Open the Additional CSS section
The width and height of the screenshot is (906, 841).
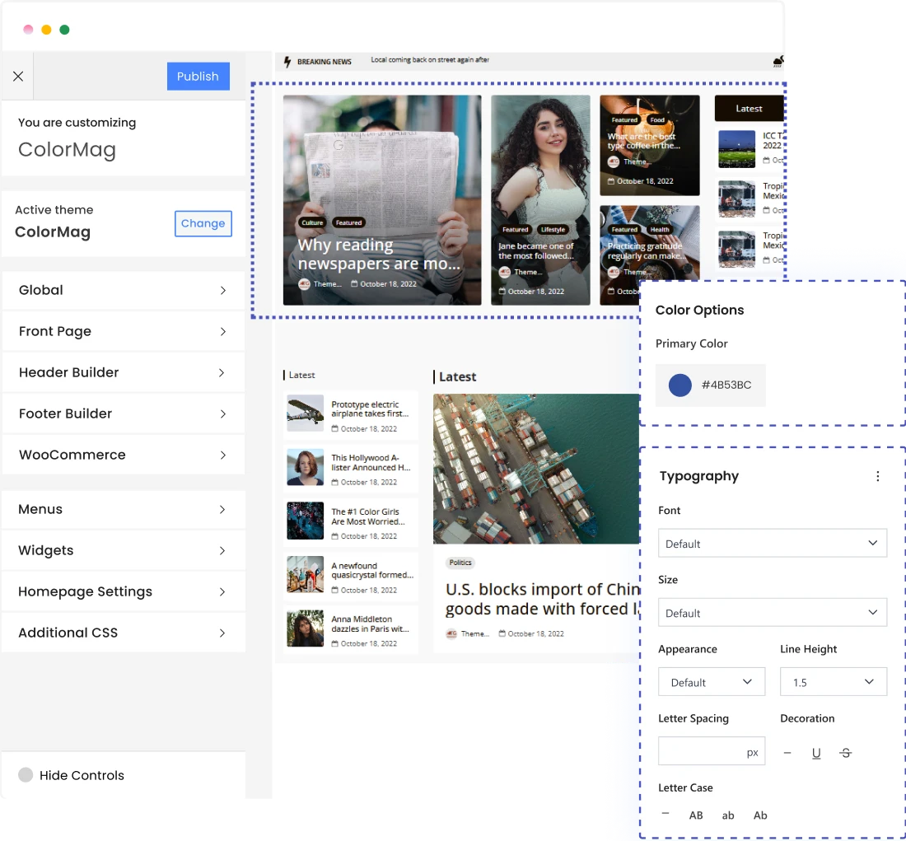click(x=124, y=632)
